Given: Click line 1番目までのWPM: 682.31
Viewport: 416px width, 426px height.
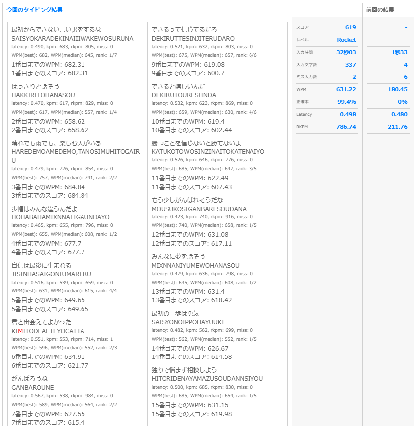Looking at the screenshot, I should tap(48, 65).
